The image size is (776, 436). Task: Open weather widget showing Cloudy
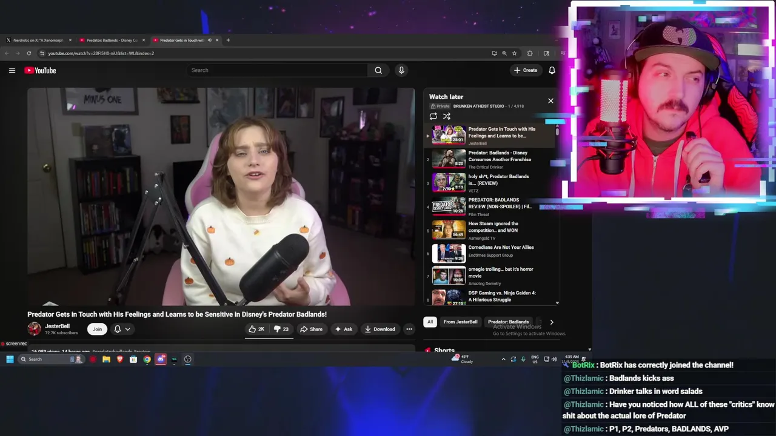coord(462,358)
